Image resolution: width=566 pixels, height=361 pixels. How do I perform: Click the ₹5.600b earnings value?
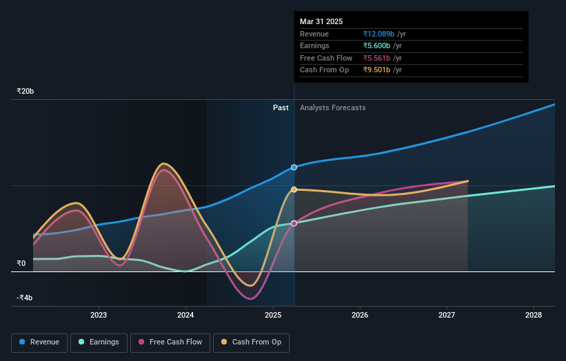tap(376, 45)
